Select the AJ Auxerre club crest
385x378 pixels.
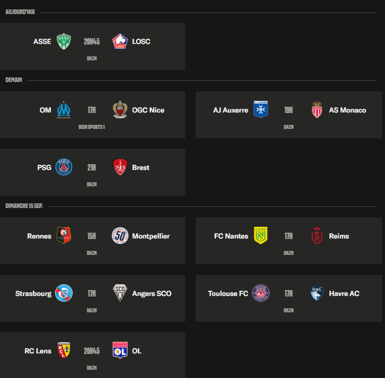coord(260,110)
